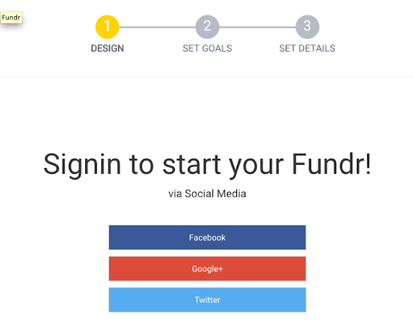Click the yellow step 1 circle

tap(107, 26)
